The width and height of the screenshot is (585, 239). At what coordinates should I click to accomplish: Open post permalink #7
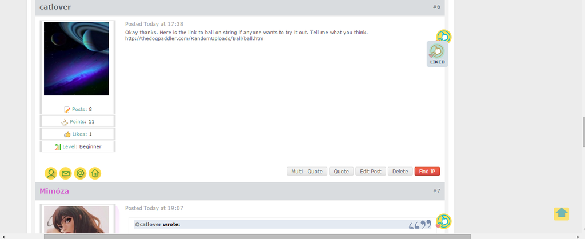coord(436,191)
